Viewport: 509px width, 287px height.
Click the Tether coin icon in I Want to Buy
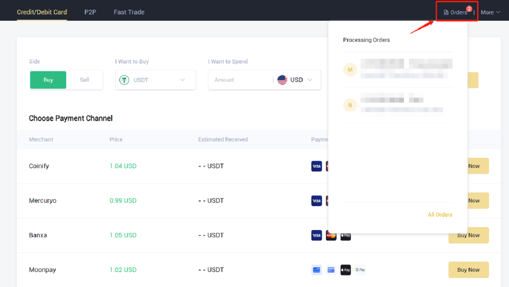[124, 80]
